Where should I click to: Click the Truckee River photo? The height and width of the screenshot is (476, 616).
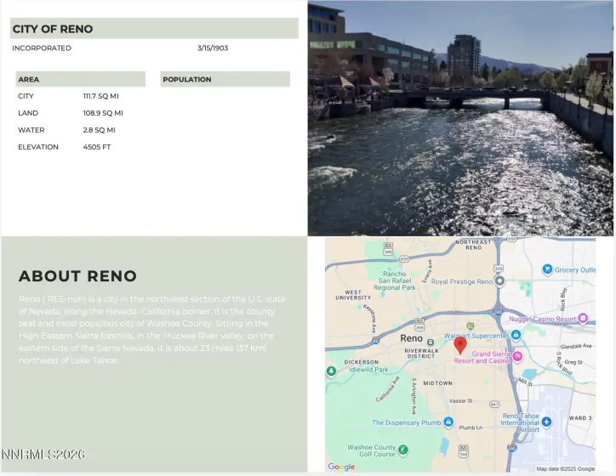coord(460,118)
